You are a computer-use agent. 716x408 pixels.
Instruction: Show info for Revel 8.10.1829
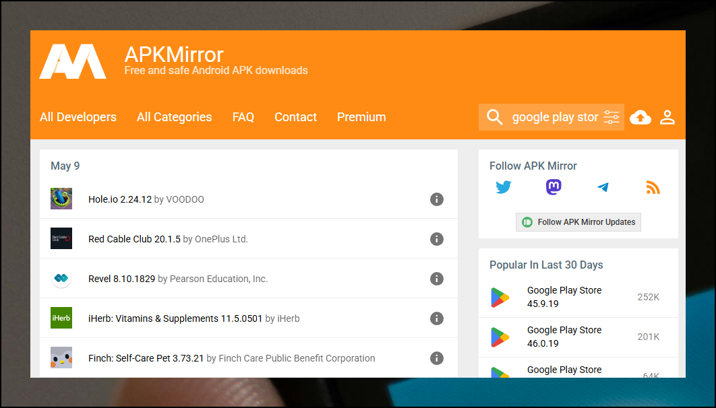tap(436, 279)
